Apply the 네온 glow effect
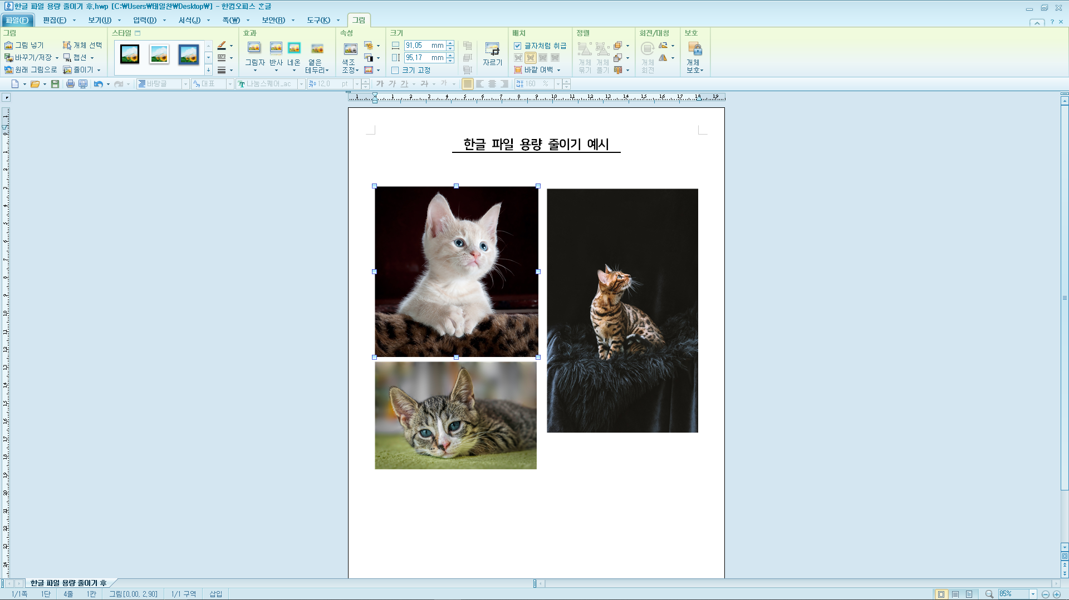Image resolution: width=1069 pixels, height=600 pixels. 294,53
